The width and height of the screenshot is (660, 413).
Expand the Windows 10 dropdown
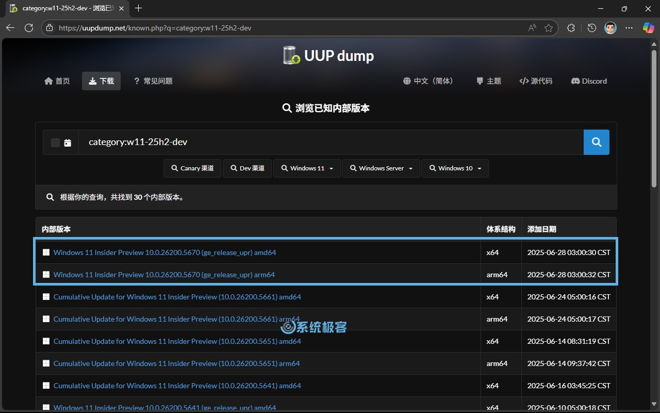pos(455,168)
